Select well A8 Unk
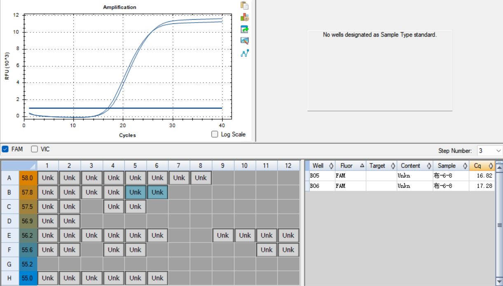This screenshot has height=286, width=503. (201, 178)
